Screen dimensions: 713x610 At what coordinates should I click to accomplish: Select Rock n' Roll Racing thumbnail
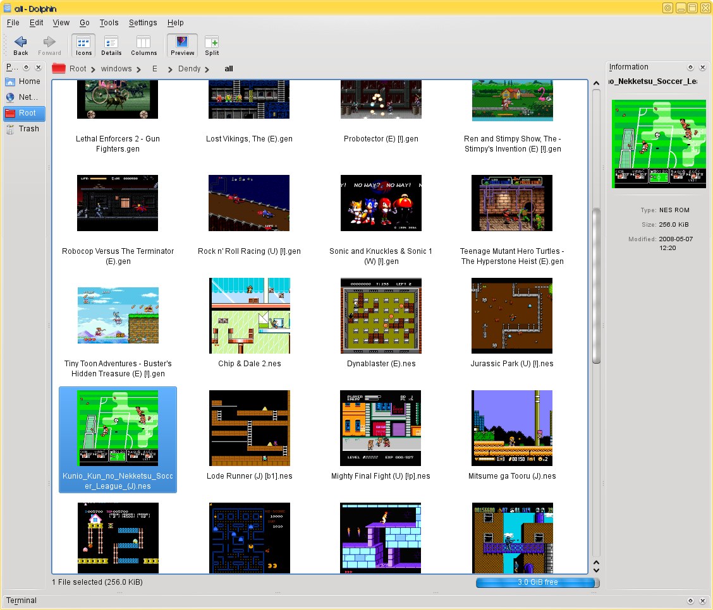[x=249, y=203]
